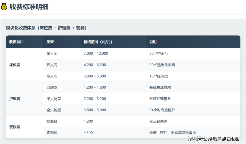Click the 收费项目 column header
Screen dimensions: 246x144
click(16, 42)
